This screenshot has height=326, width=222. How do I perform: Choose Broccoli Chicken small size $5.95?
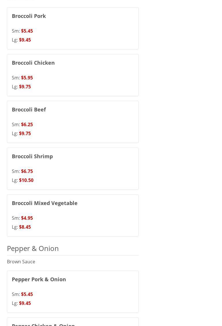27,78
